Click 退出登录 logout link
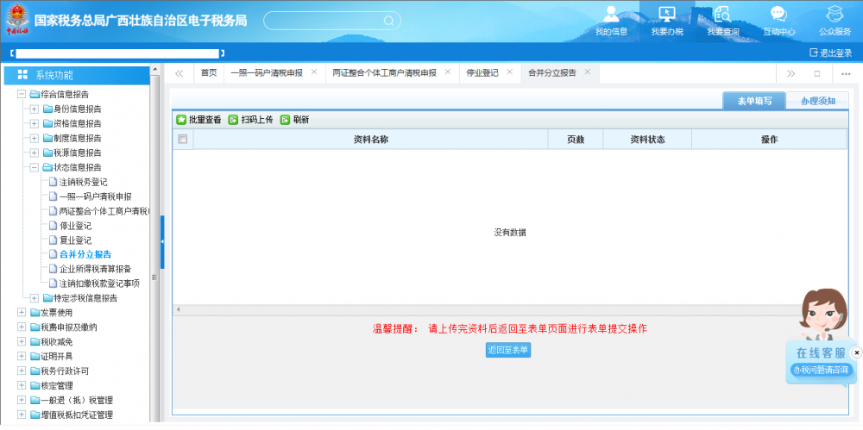The image size is (863, 430). 830,53
